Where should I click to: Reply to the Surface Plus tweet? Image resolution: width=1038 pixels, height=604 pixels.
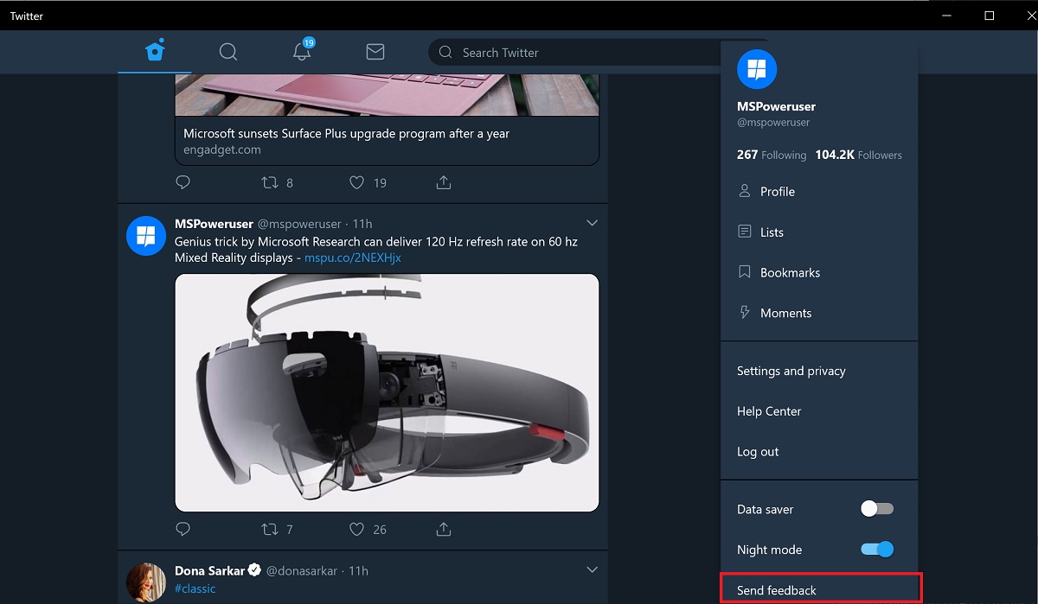tap(183, 182)
